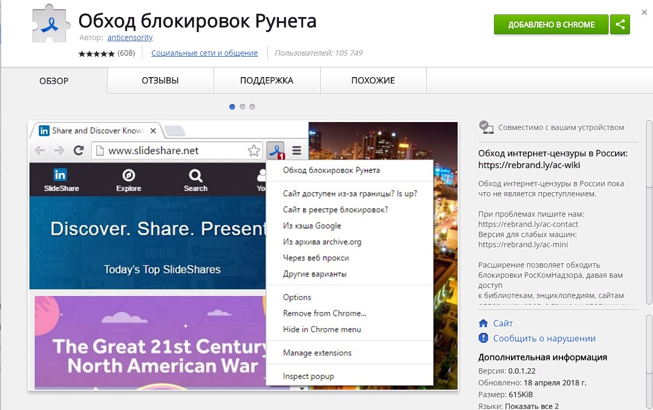Viewport: 653px width, 410px height.
Task: Select the first carousel dot
Action: point(232,107)
